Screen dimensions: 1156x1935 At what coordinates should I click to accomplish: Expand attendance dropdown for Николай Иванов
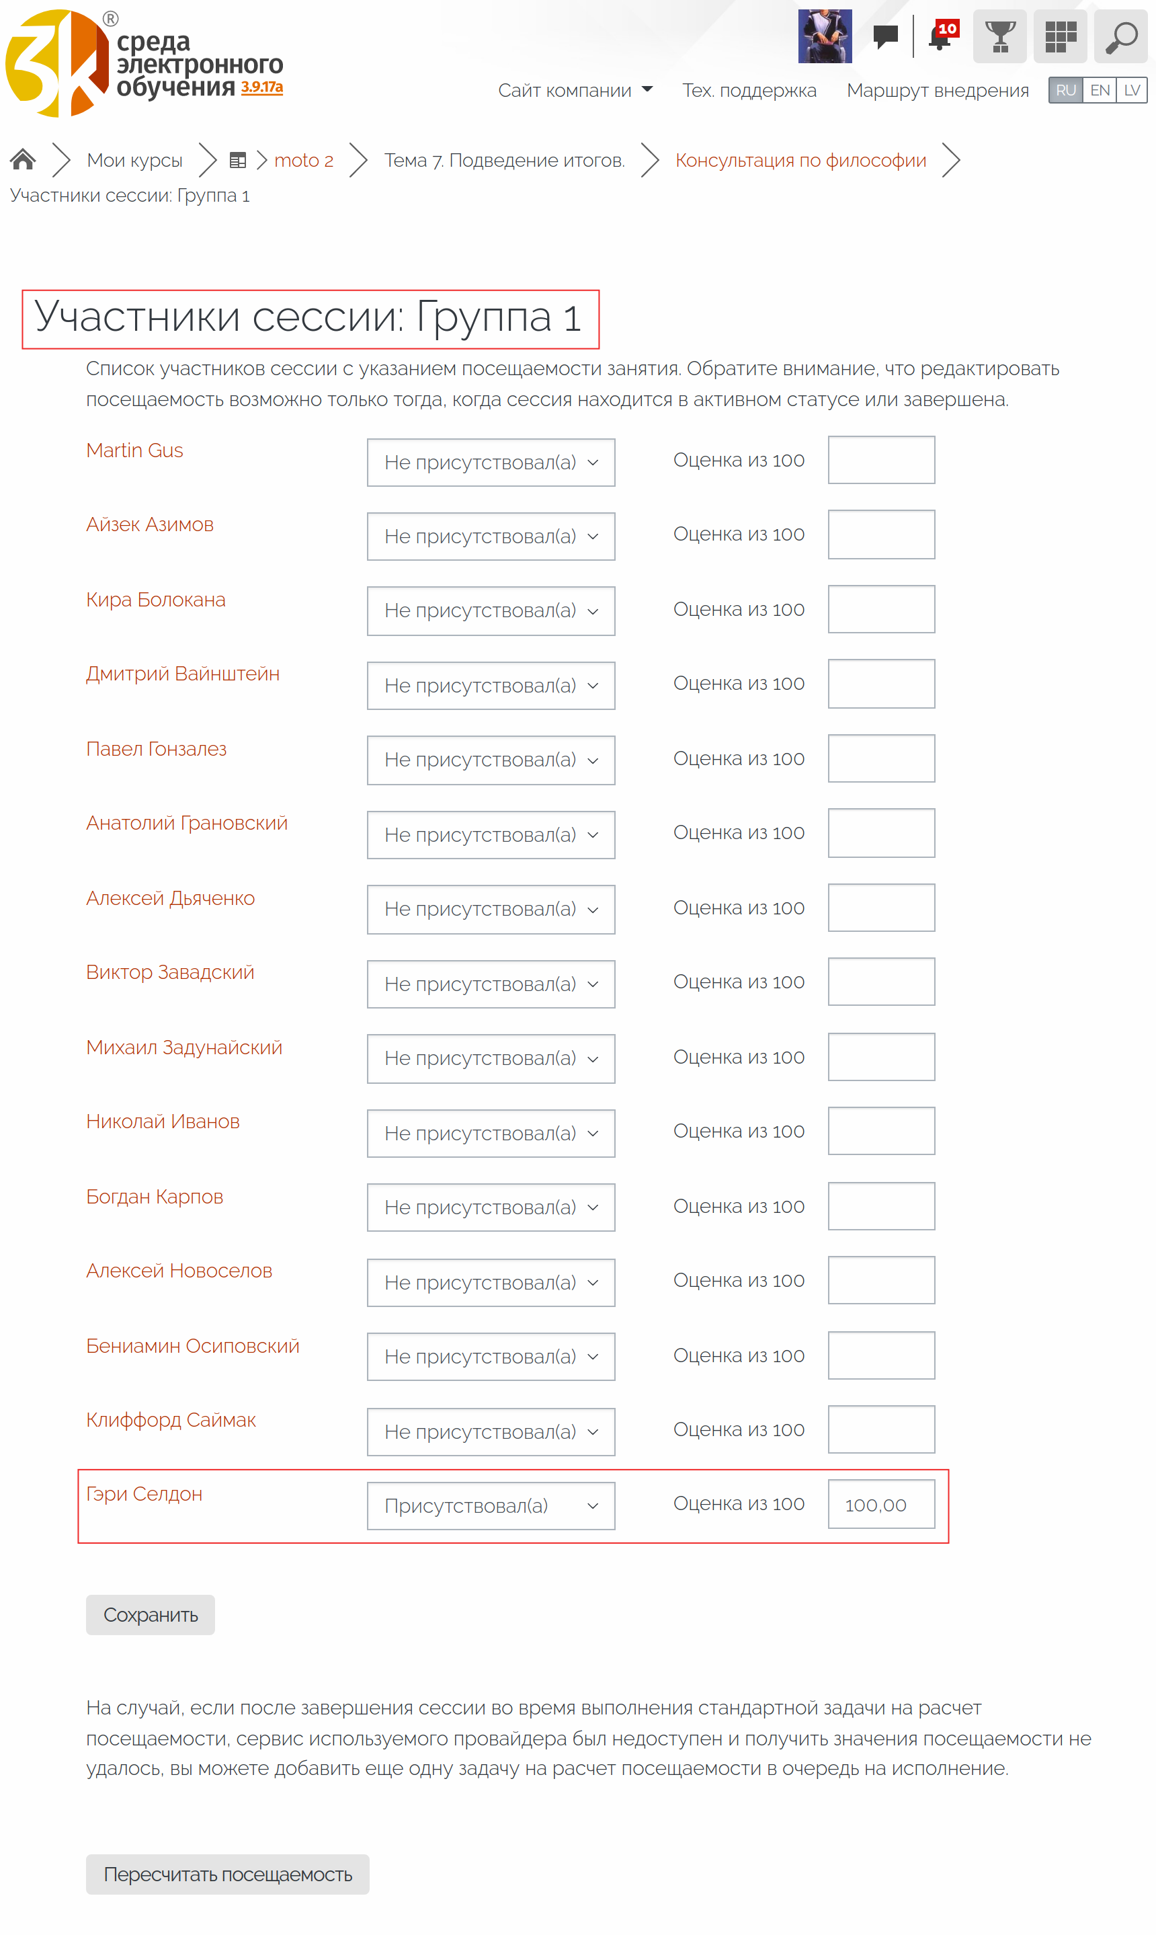pyautogui.click(x=491, y=1133)
